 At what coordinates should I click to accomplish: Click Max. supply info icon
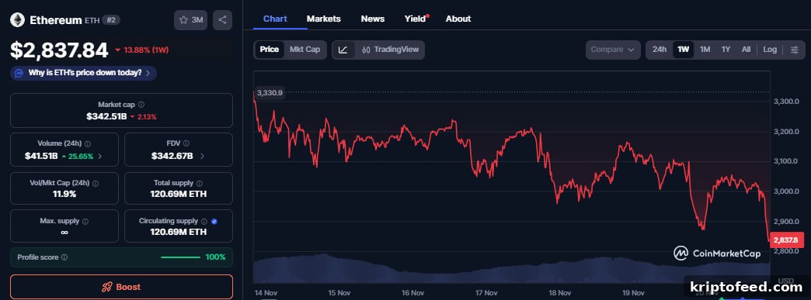[85, 221]
